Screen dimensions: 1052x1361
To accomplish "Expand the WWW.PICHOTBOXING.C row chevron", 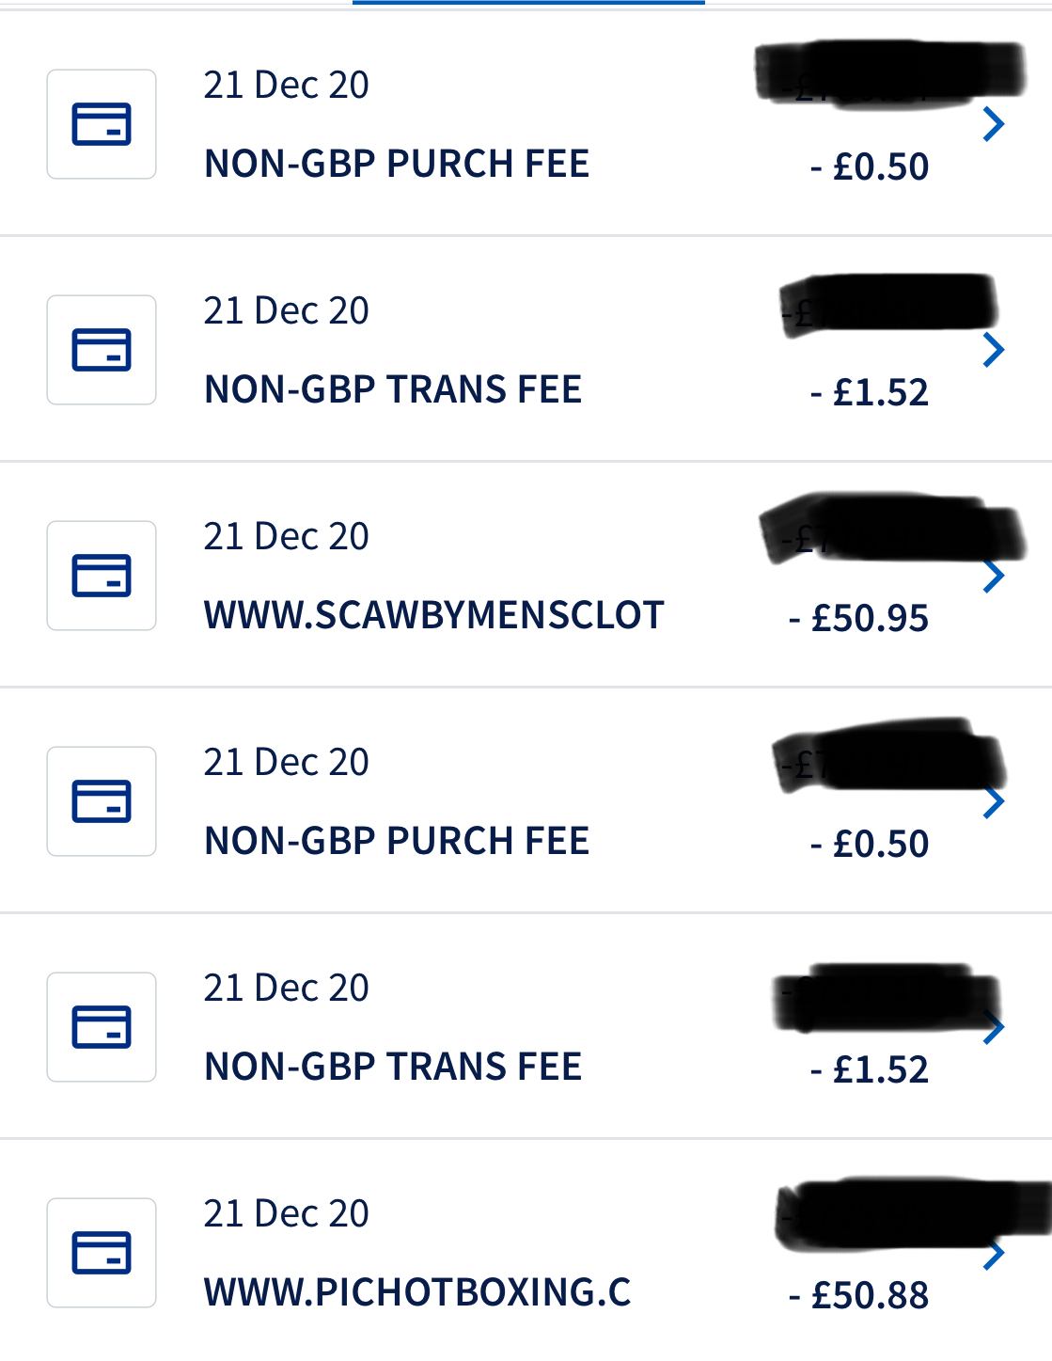I will tap(994, 1253).
